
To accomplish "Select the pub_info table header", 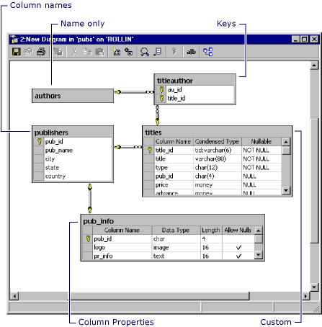I will coord(172,221).
